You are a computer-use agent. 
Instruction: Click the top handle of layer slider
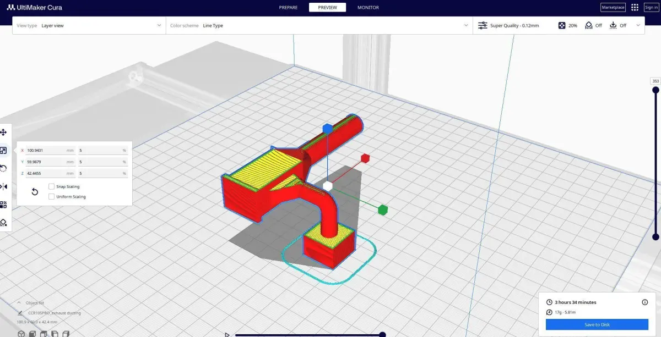point(655,90)
